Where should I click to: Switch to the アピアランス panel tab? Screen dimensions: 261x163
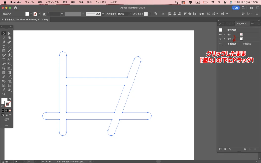(x=242, y=24)
